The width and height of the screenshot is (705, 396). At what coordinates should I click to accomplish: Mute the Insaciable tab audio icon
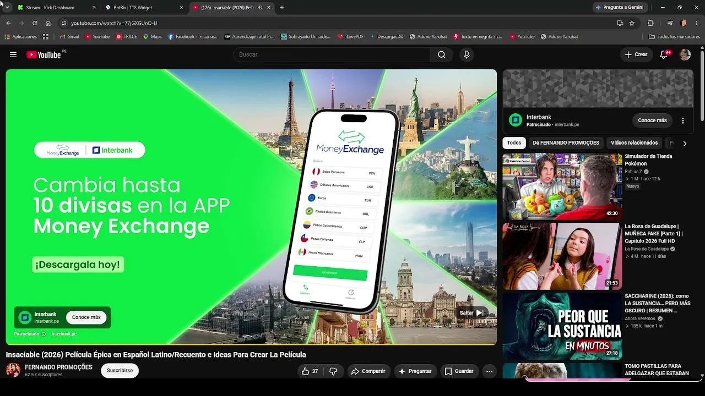pyautogui.click(x=260, y=8)
